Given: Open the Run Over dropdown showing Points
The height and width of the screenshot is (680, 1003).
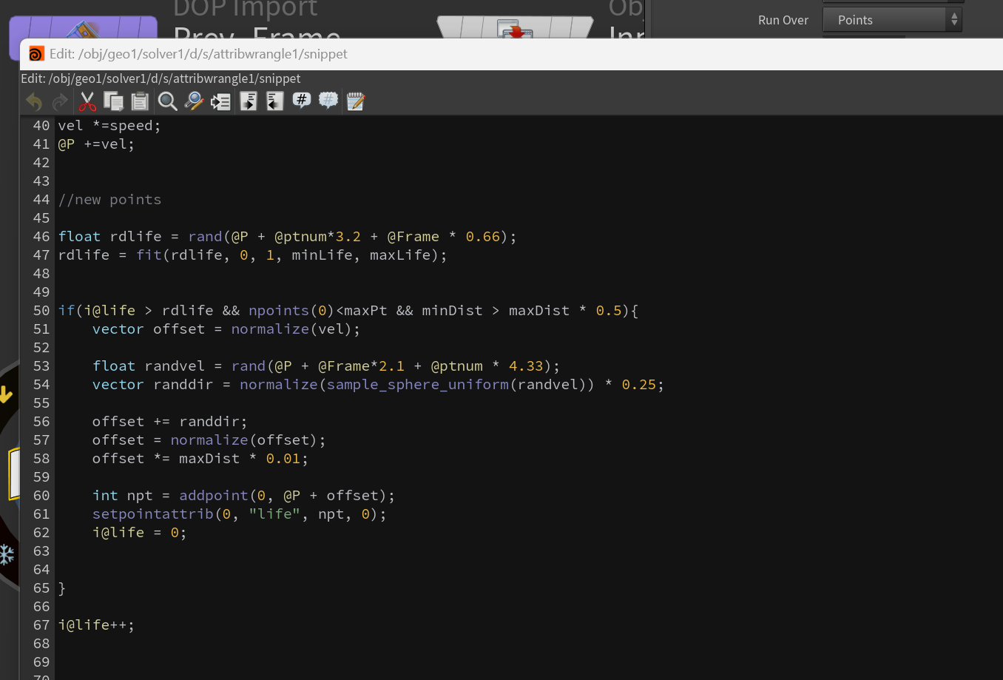Looking at the screenshot, I should [892, 20].
